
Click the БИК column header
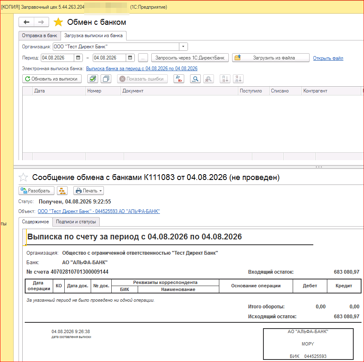click(x=124, y=289)
